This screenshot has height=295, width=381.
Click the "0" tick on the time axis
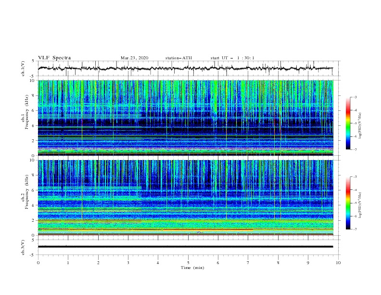pyautogui.click(x=38, y=263)
